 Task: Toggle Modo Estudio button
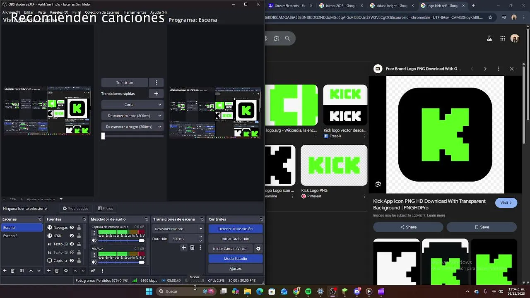click(x=235, y=259)
